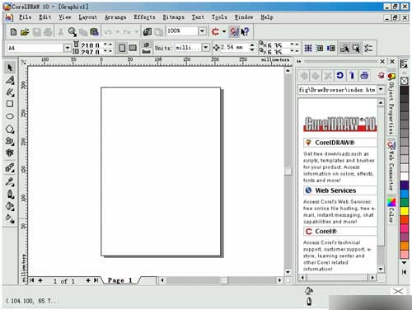Open the Corel application launcher
This screenshot has width=412, height=310.
coord(215,31)
